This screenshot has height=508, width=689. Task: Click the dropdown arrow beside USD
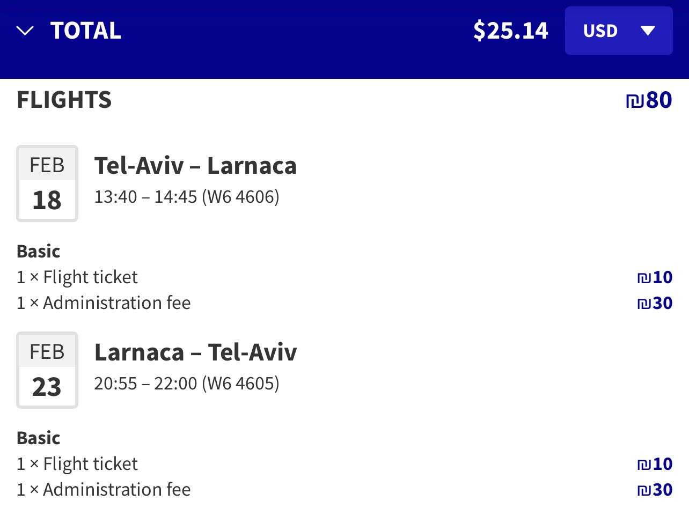[648, 31]
